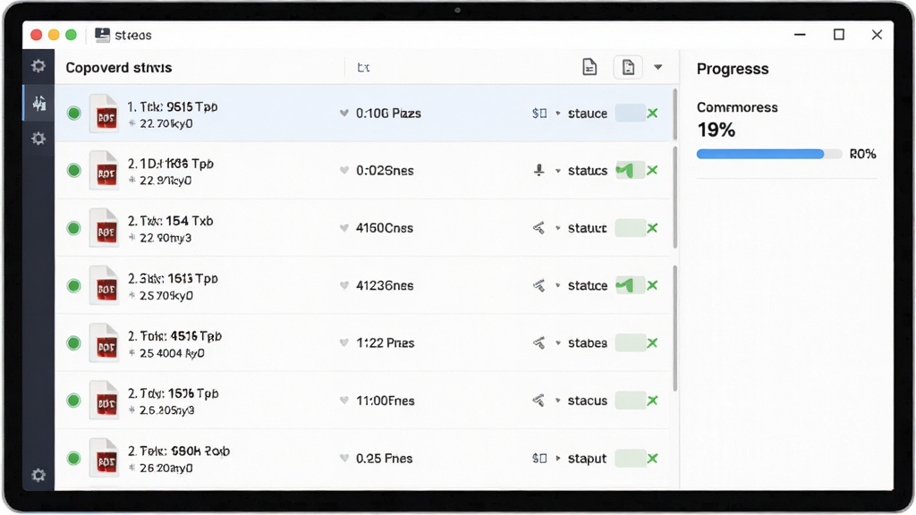Flip the switch in 4160Cnss row
The width and height of the screenshot is (916, 515).
click(x=630, y=228)
